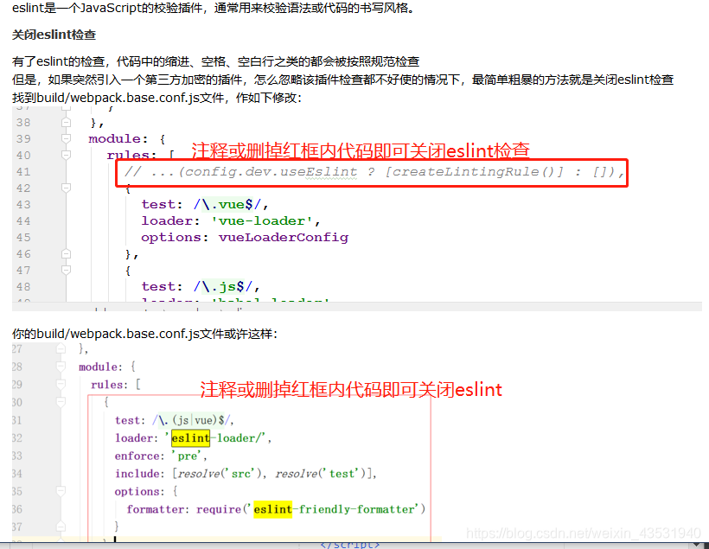This screenshot has height=549, width=709.
Task: Click 'formatter: require' on line 36
Action: point(183,509)
